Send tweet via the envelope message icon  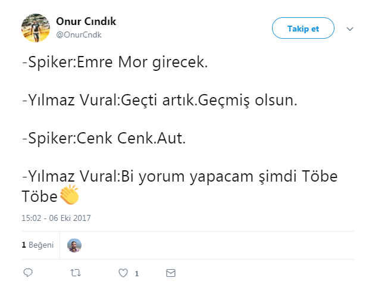[171, 273]
